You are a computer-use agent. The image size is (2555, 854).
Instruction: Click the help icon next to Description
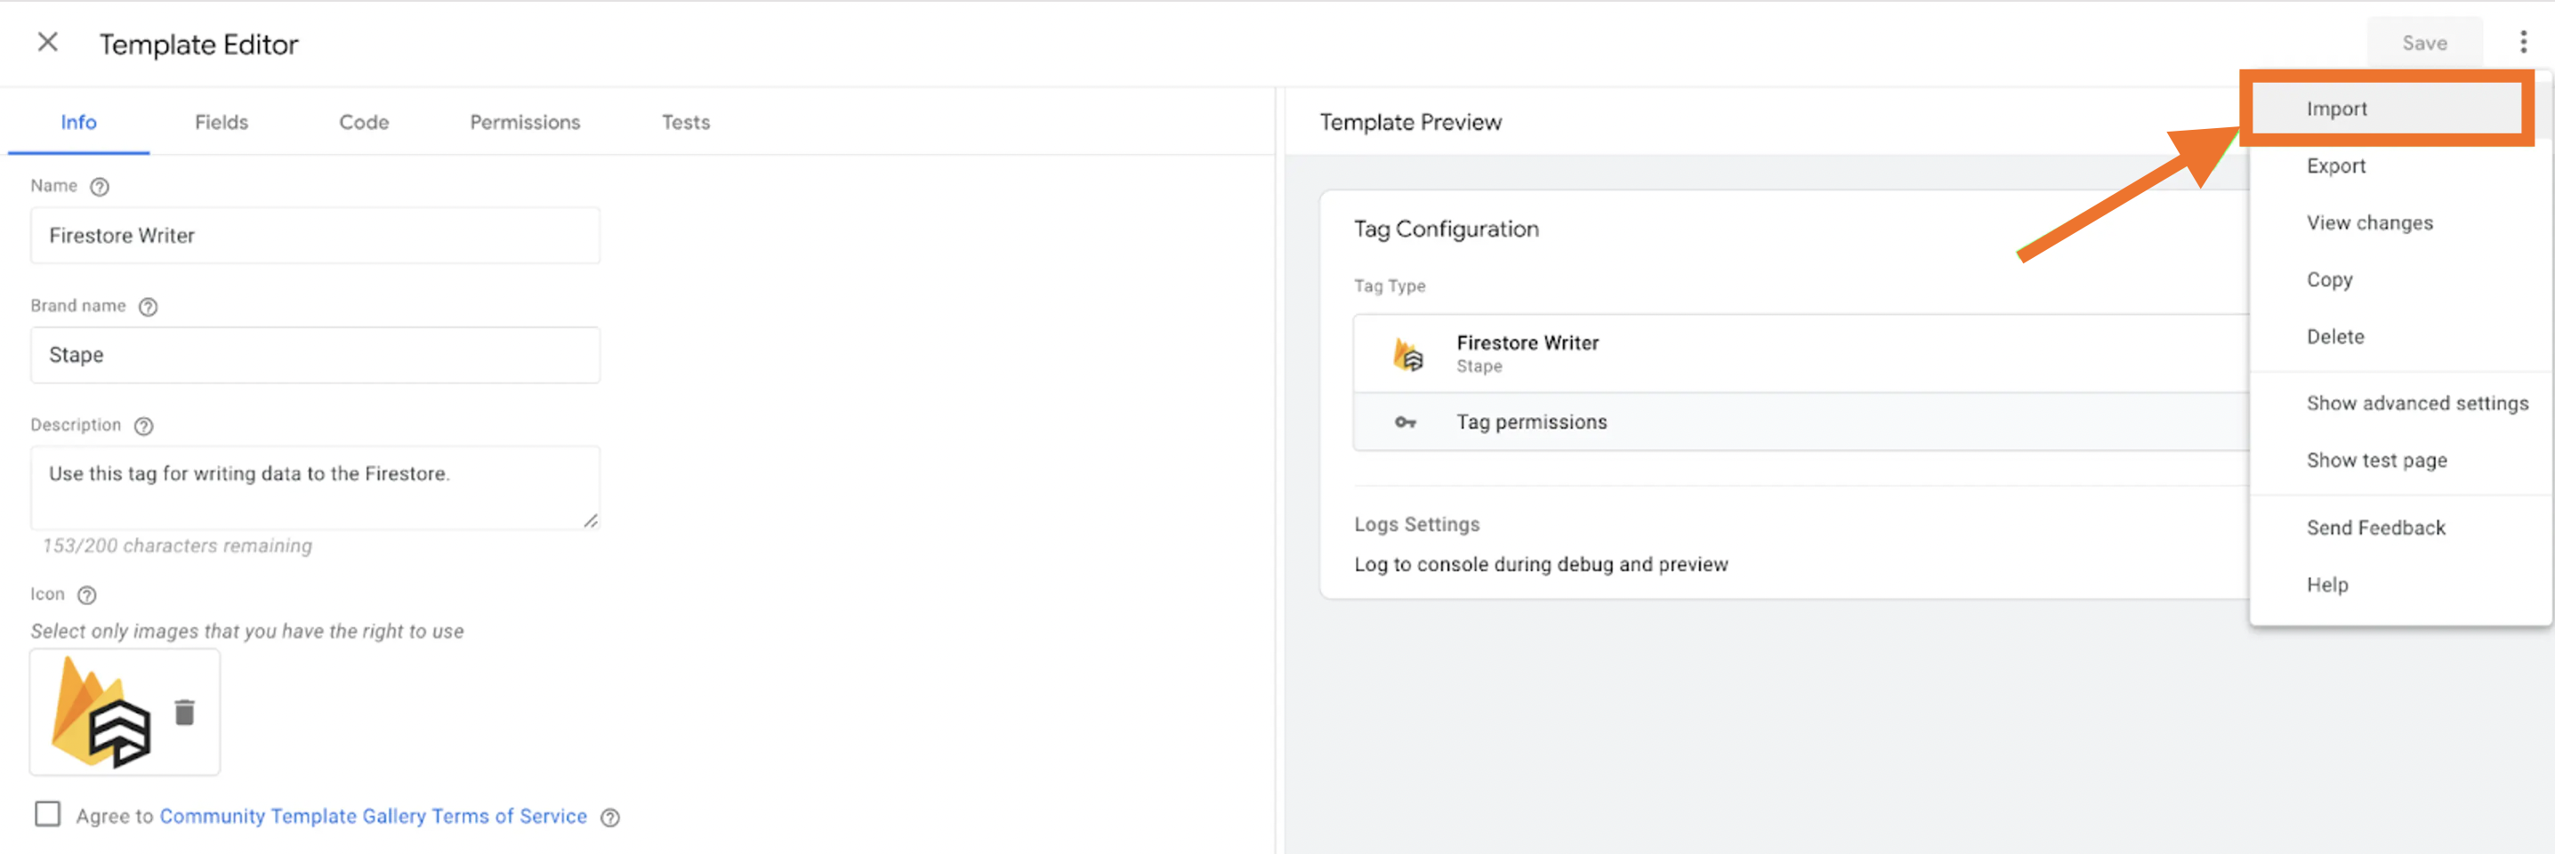click(144, 425)
